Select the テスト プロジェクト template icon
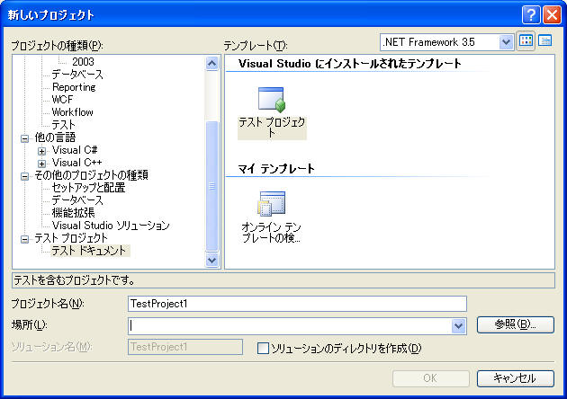This screenshot has height=399, width=567. tap(272, 112)
